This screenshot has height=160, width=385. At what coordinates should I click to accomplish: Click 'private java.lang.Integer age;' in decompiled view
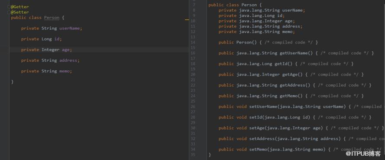click(257, 21)
